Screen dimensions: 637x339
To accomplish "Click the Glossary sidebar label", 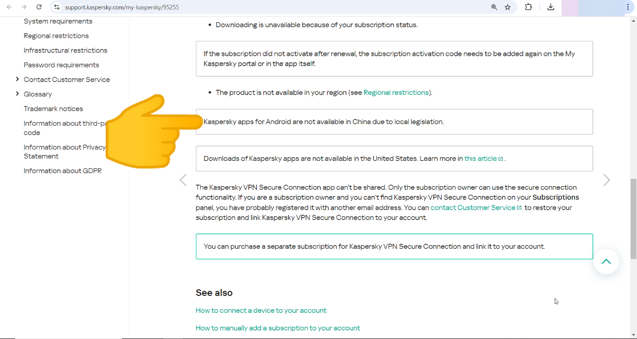I will 38,94.
